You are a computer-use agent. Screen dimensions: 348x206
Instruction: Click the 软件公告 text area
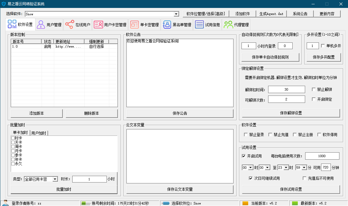pos(180,73)
